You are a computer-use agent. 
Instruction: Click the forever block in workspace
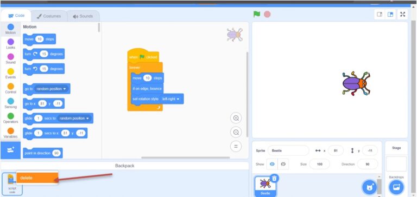point(135,68)
